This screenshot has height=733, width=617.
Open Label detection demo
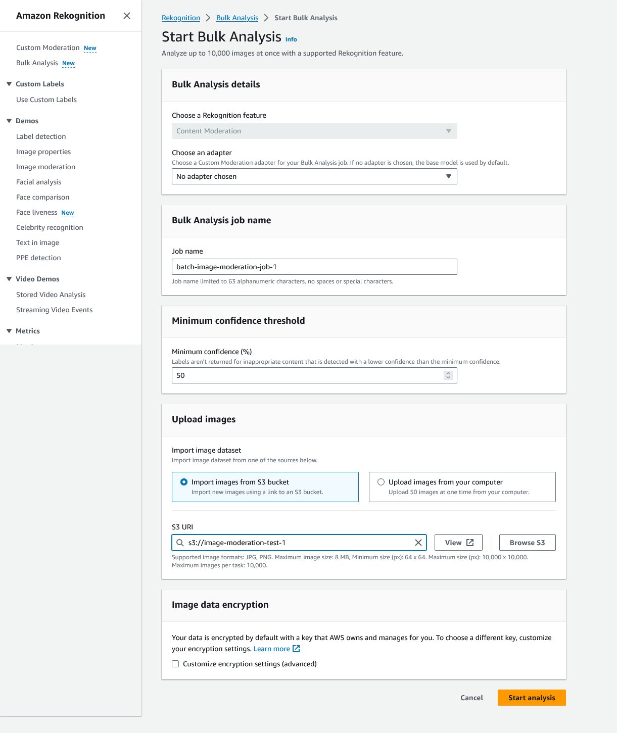click(x=41, y=136)
